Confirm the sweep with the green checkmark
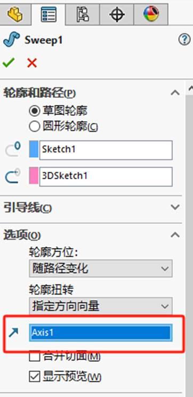This screenshot has height=397, width=193. coord(9,62)
